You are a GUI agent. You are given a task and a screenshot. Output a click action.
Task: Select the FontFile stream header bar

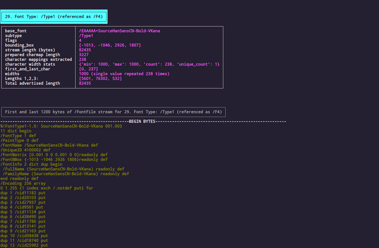(113, 112)
